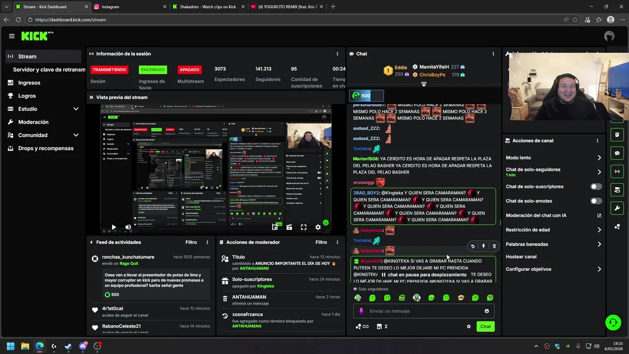
Task: Open stream preview settings gear
Action: pyautogui.click(x=318, y=227)
